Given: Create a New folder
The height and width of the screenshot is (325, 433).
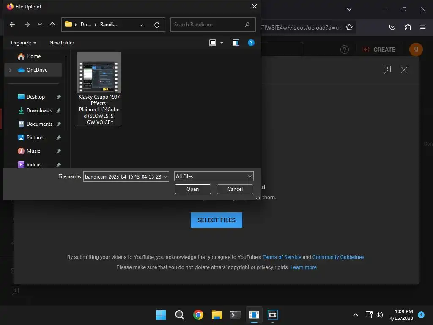Looking at the screenshot, I should (62, 43).
